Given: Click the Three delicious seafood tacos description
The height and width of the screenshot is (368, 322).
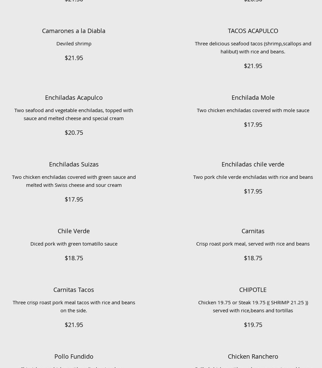Looking at the screenshot, I should pyautogui.click(x=253, y=47).
